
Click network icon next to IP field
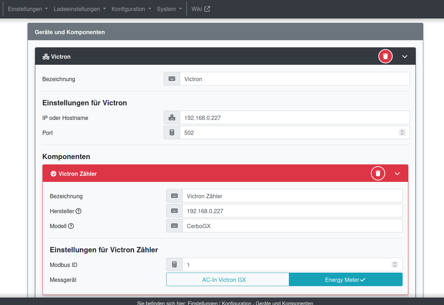172,117
